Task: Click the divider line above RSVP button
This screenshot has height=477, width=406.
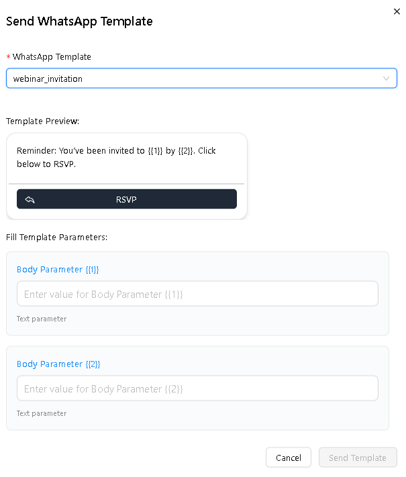Action: [127, 184]
